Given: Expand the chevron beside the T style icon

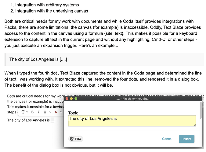Looking at the screenshot, I should 27,112.
